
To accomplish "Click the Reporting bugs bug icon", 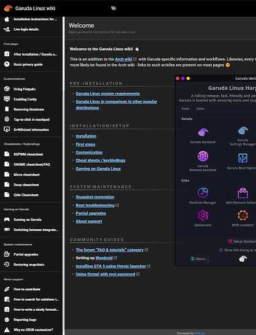I will (7, 320).
